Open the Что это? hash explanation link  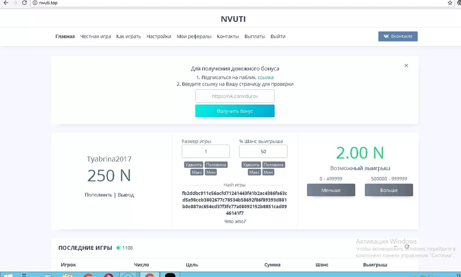tap(235, 221)
